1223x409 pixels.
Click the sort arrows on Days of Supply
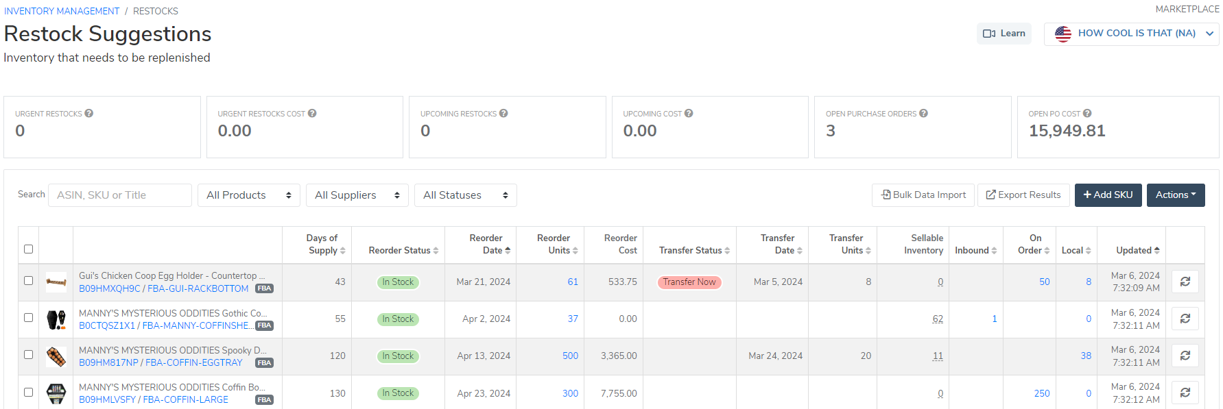coord(343,251)
